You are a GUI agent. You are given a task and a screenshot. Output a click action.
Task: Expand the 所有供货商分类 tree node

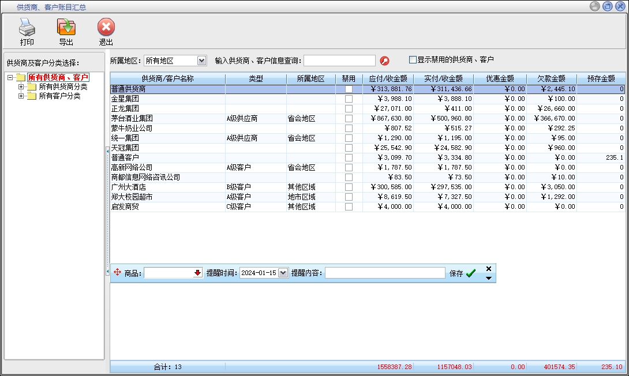pyautogui.click(x=21, y=87)
